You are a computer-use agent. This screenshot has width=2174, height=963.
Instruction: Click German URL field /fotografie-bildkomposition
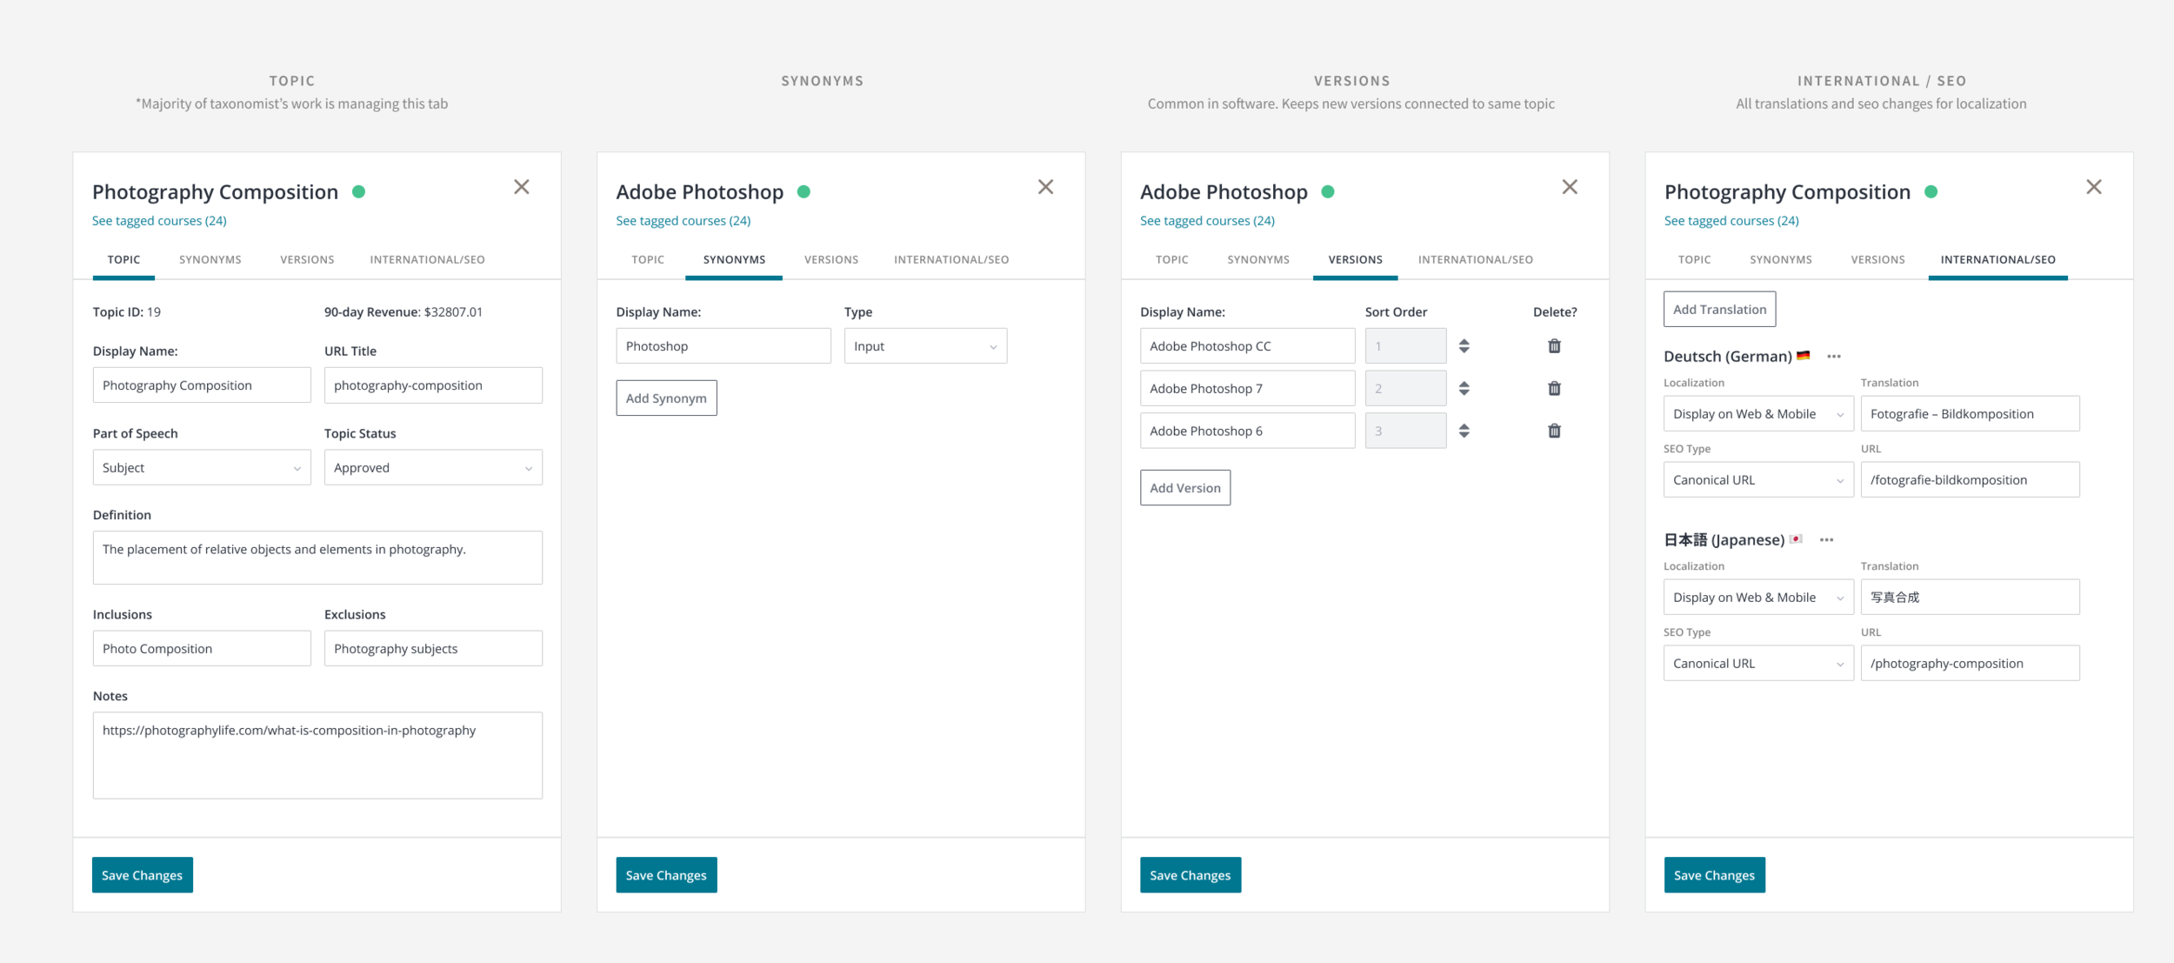pos(1970,480)
